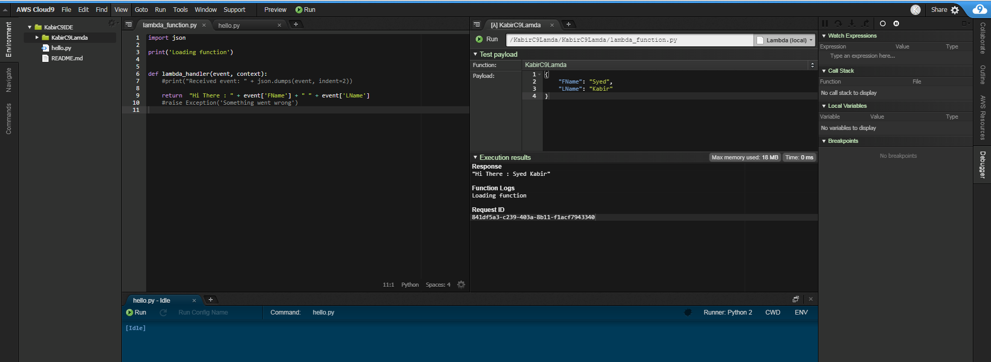The image size is (991, 362).
Task: Click the user avatar K icon
Action: 916,10
